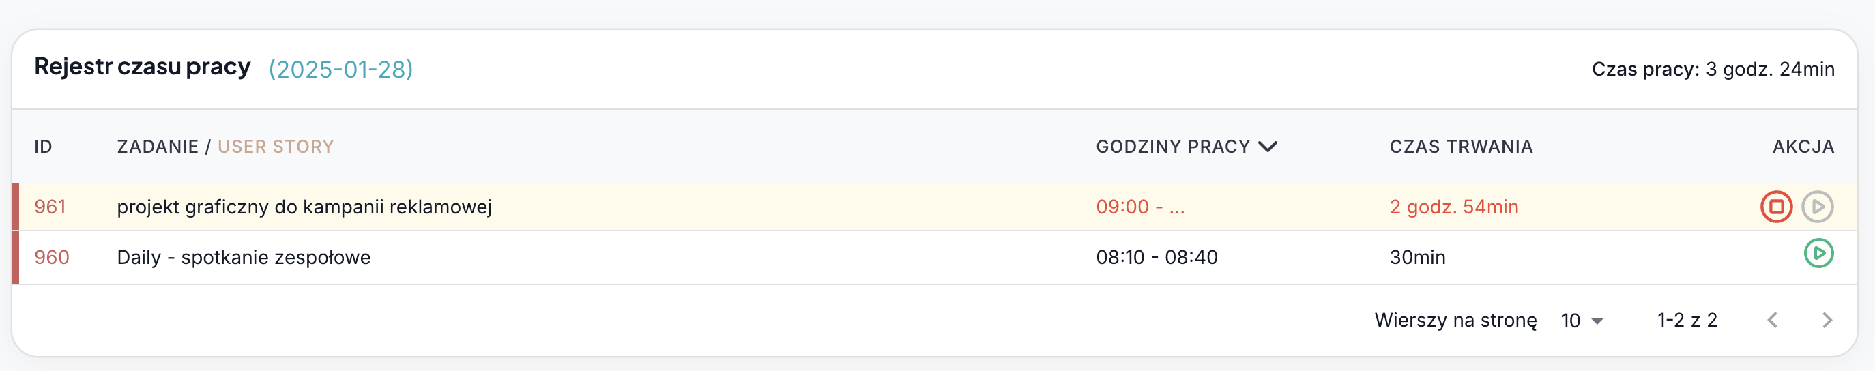Click the Godziny pracy column header
The width and height of the screenshot is (1875, 371).
tap(1173, 147)
